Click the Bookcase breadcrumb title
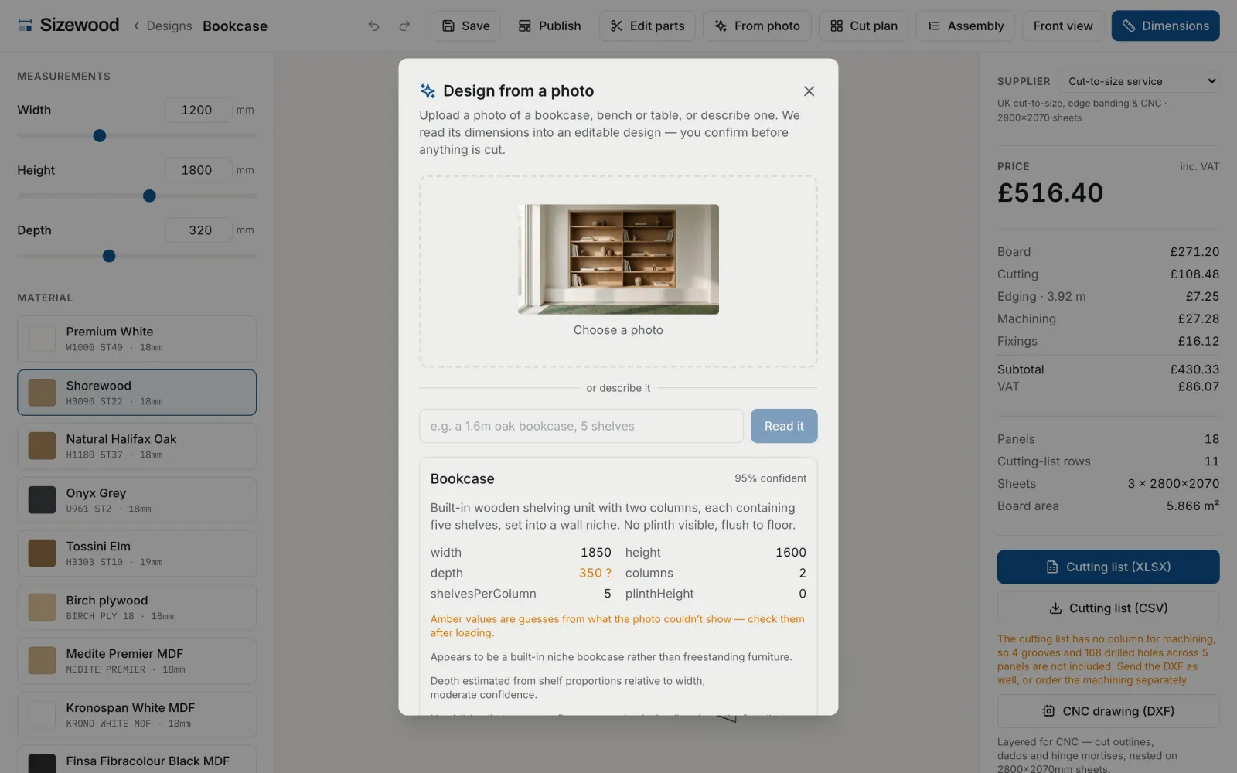The width and height of the screenshot is (1237, 773). [235, 26]
